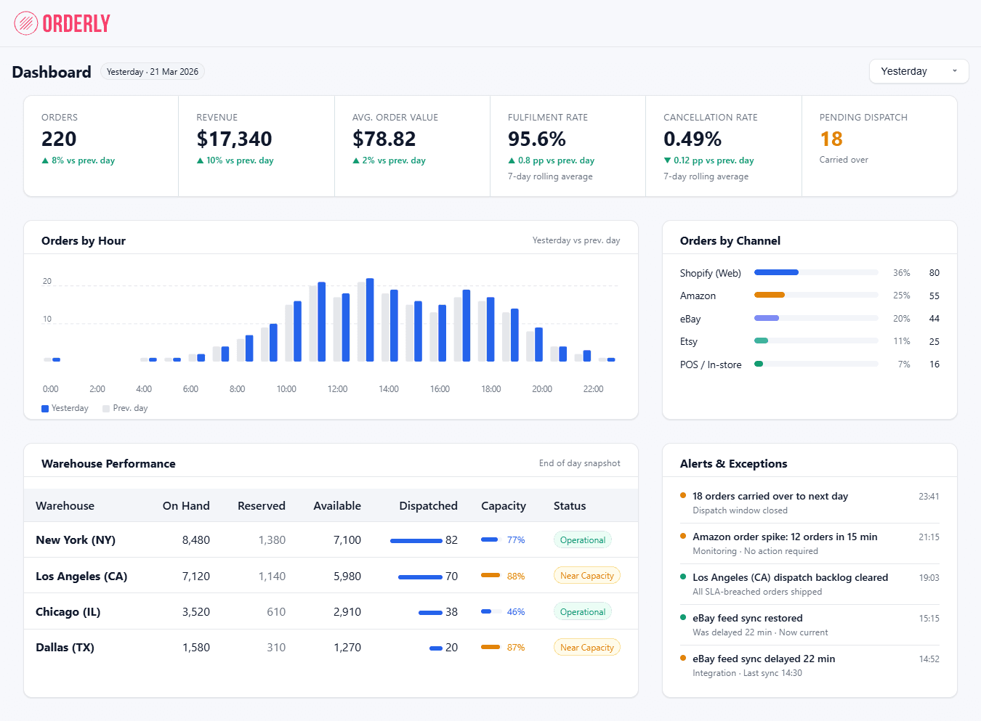The height and width of the screenshot is (721, 981).
Task: Click the 'POS / In-store' channel label
Action: pos(711,364)
